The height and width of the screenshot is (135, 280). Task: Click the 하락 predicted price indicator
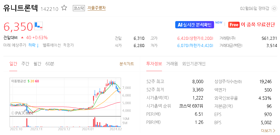(34, 45)
